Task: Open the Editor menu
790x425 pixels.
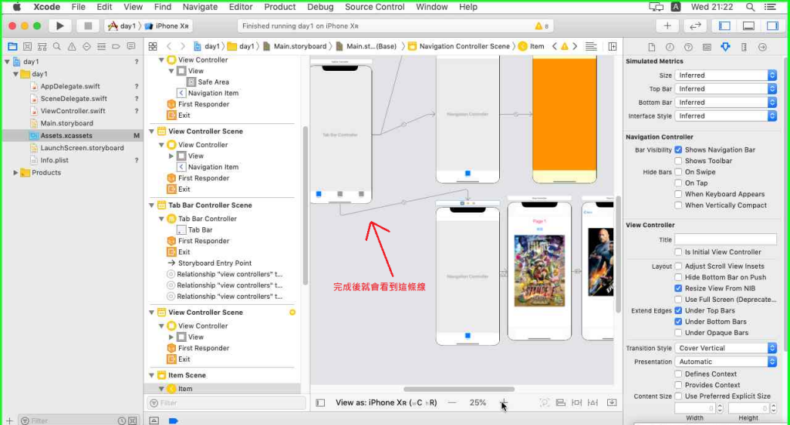Action: (241, 7)
